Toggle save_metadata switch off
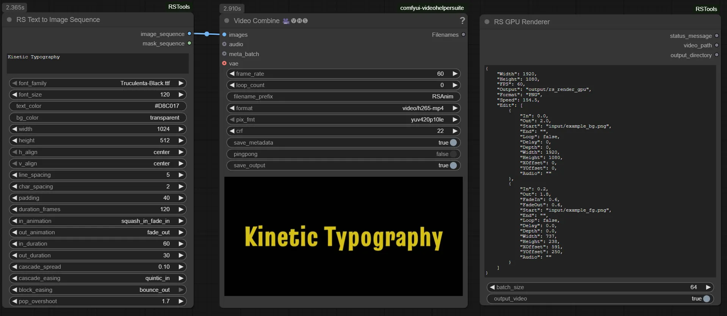This screenshot has height=316, width=727. point(453,143)
